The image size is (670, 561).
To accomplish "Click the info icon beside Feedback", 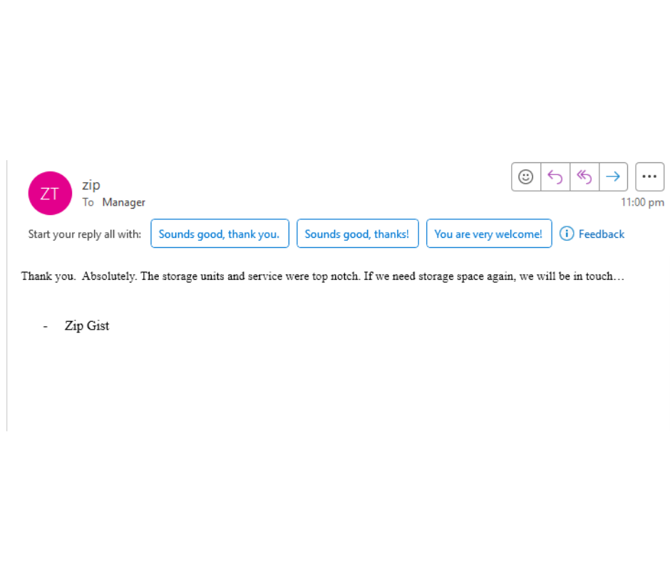I will pos(567,234).
